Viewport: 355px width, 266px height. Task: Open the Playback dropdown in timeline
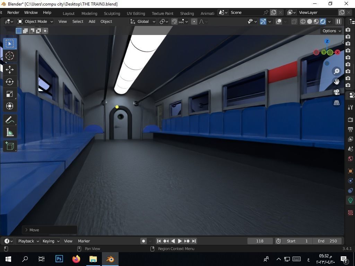(x=28, y=241)
